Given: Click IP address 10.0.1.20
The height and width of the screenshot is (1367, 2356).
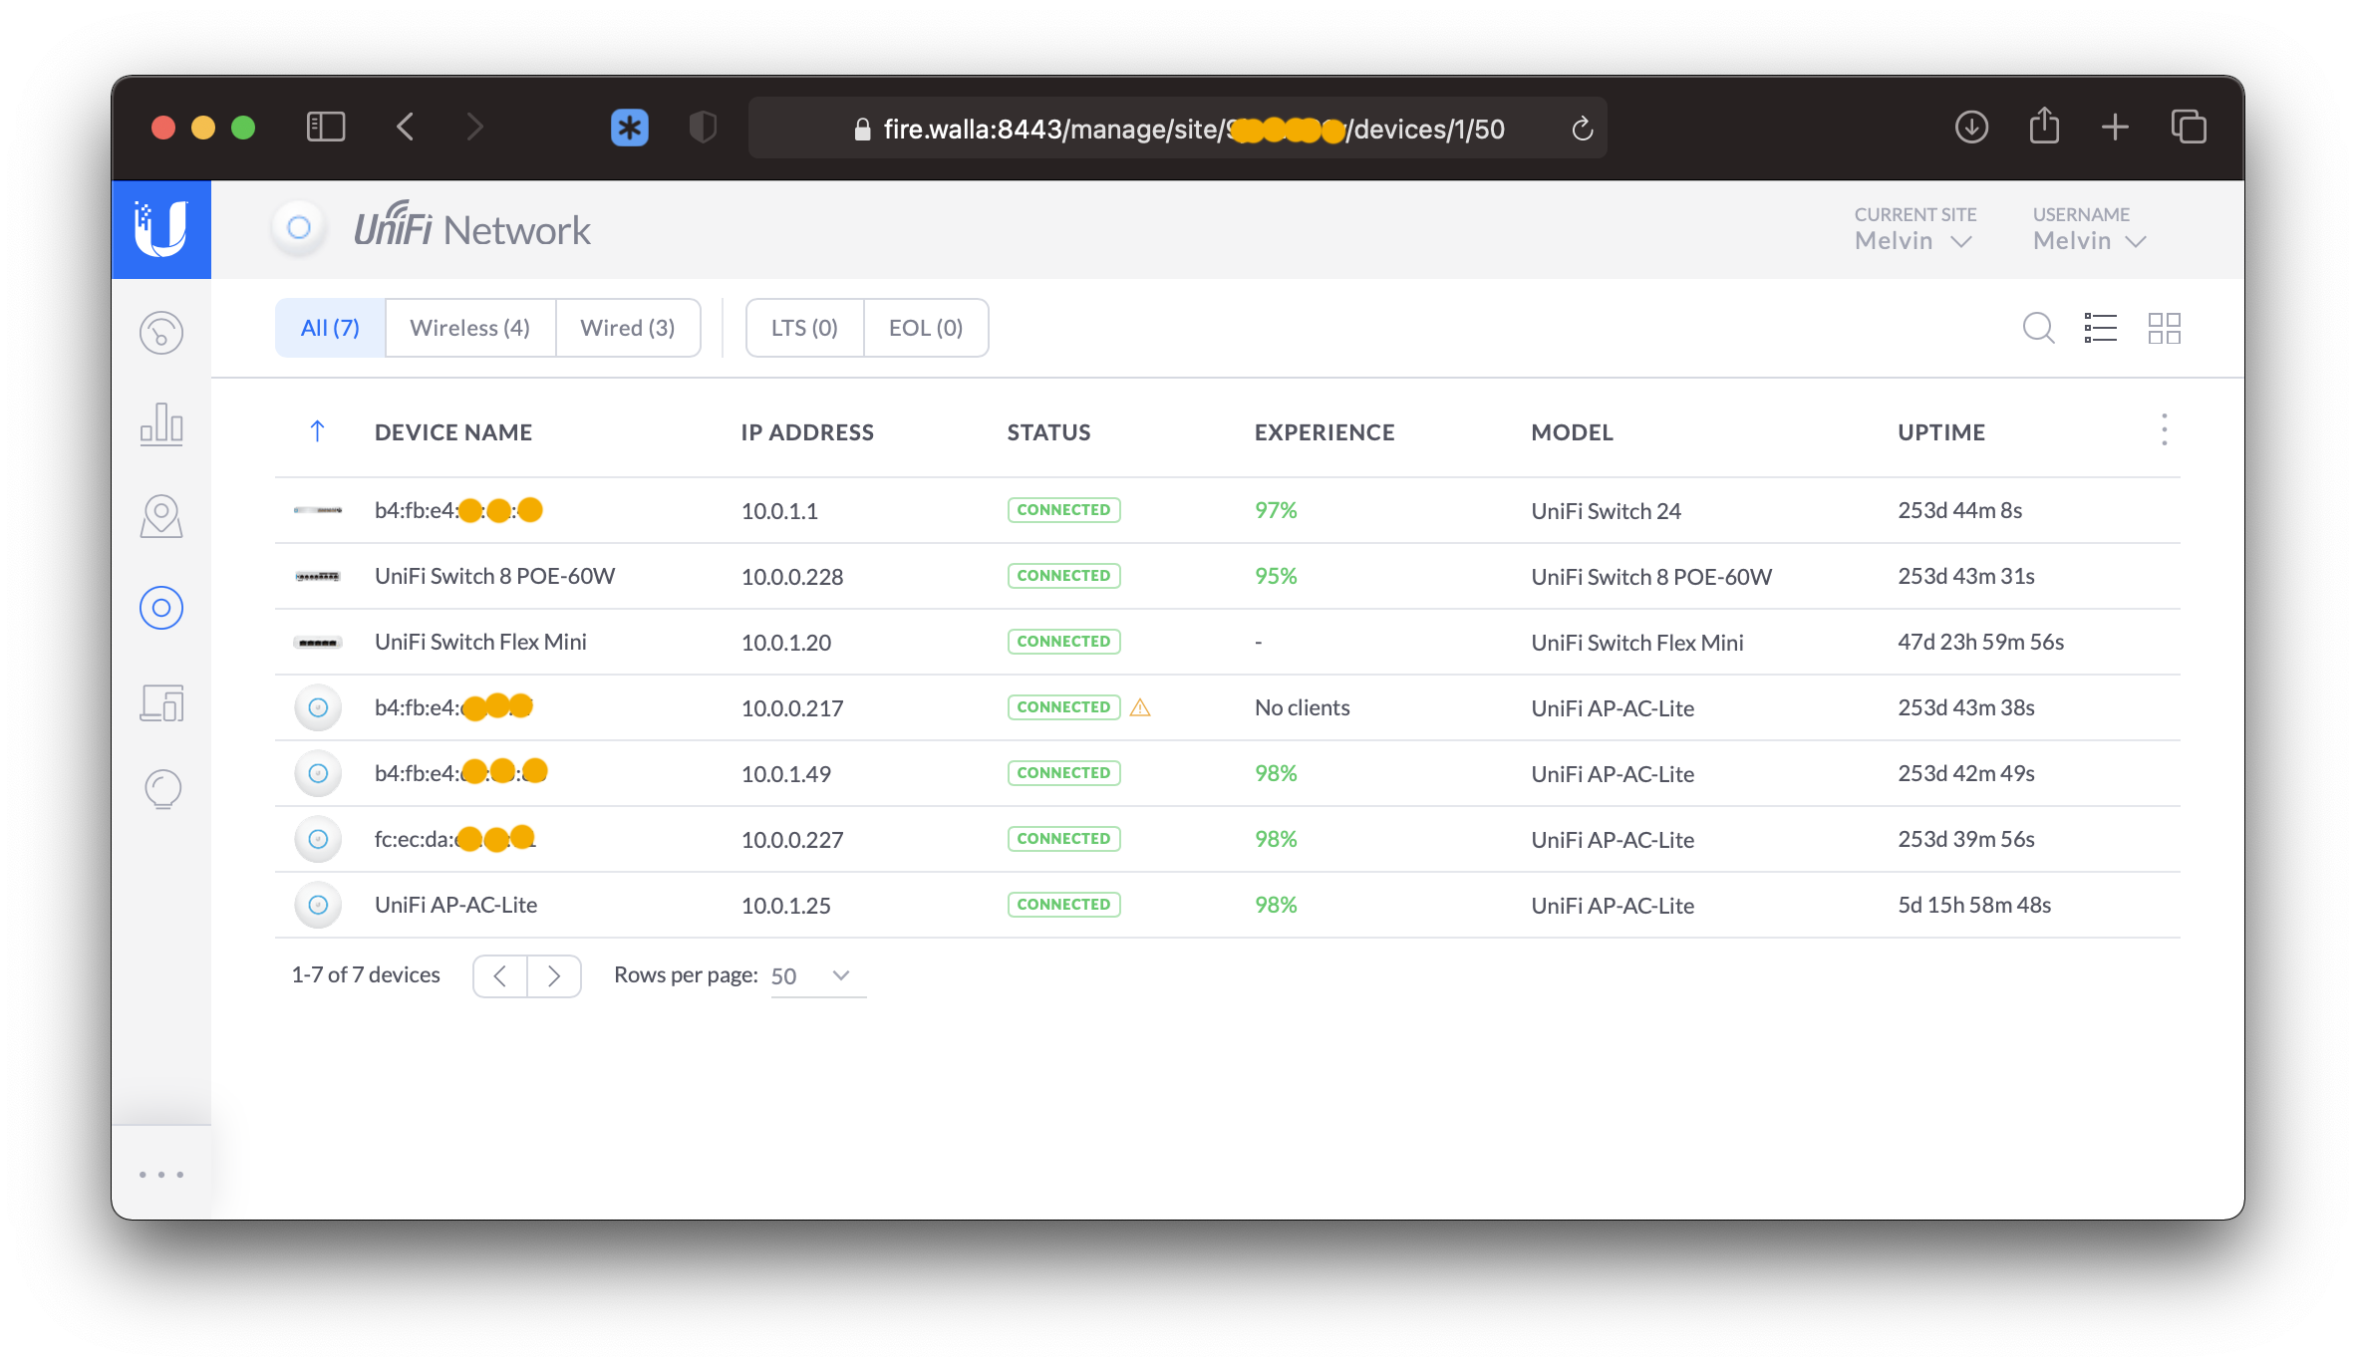Looking at the screenshot, I should [x=786, y=643].
